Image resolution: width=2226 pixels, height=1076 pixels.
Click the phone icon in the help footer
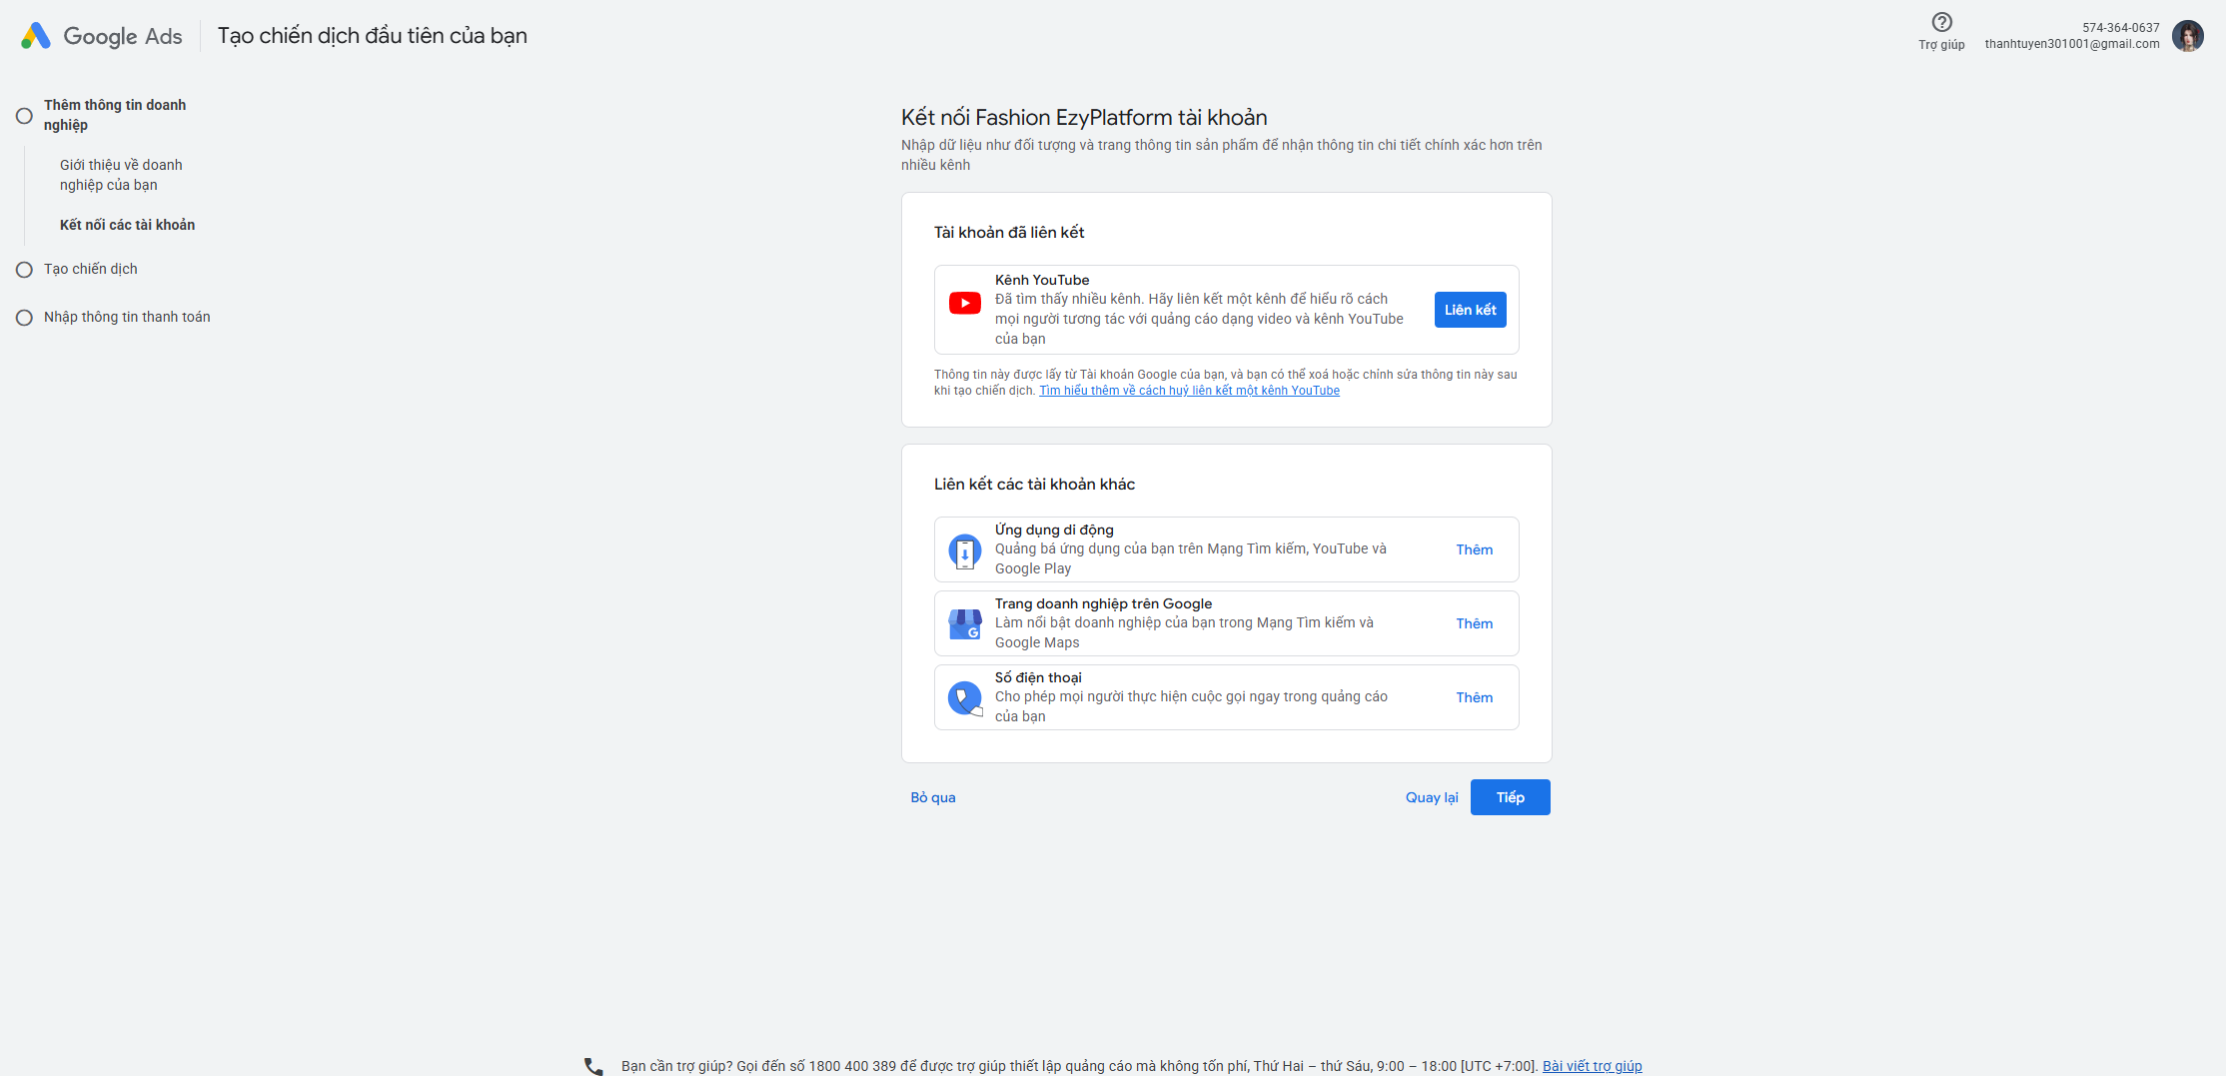[593, 1066]
